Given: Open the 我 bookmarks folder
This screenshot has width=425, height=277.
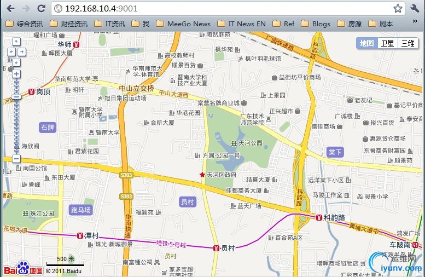Looking at the screenshot, I should pos(141,24).
